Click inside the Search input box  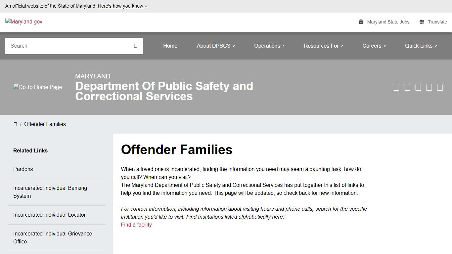coord(66,46)
